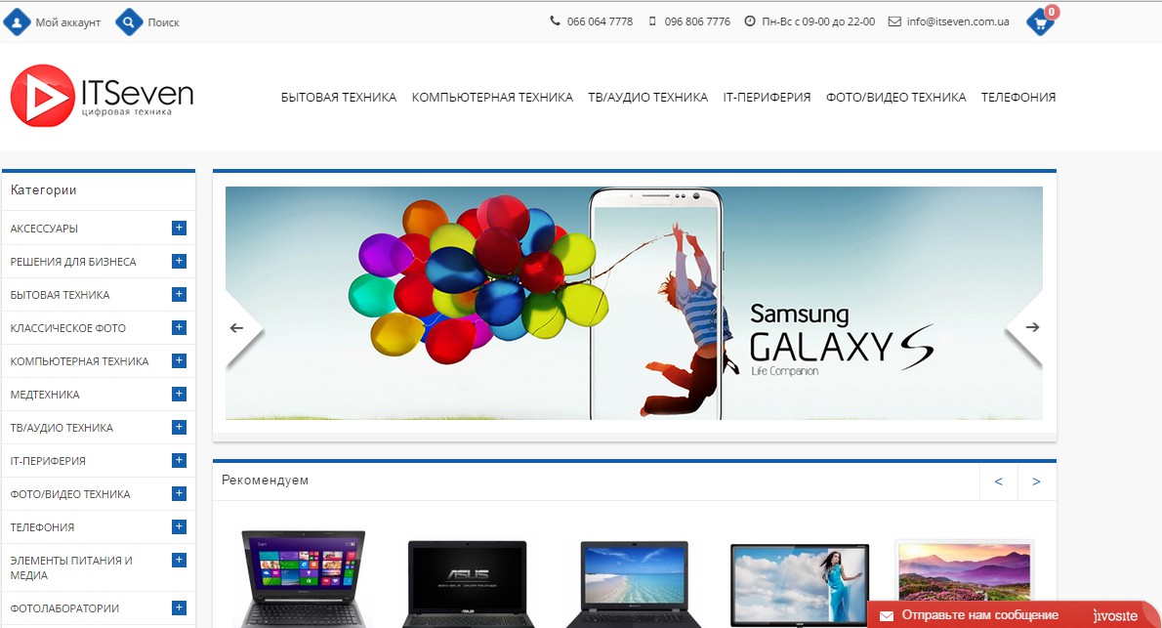This screenshot has height=628, width=1162.
Task: Go to homepage via ITSeven logo
Action: tap(103, 96)
